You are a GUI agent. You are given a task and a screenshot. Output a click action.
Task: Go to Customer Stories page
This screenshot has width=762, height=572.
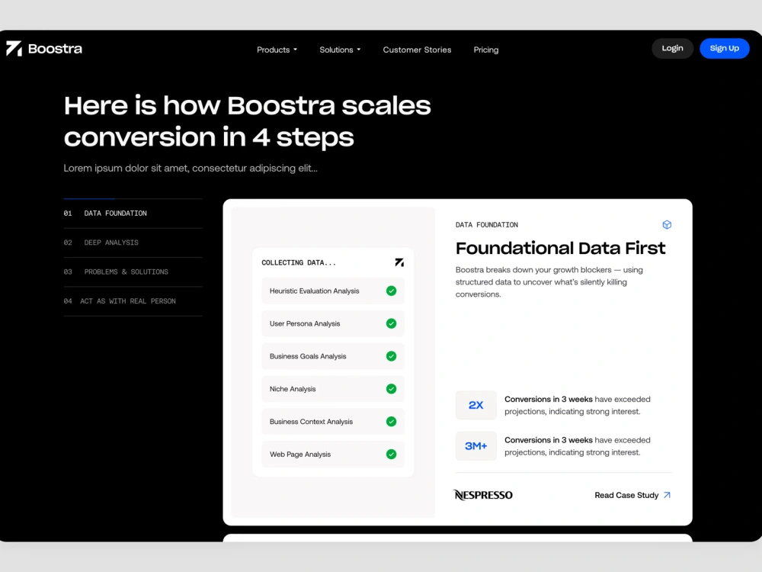[417, 50]
